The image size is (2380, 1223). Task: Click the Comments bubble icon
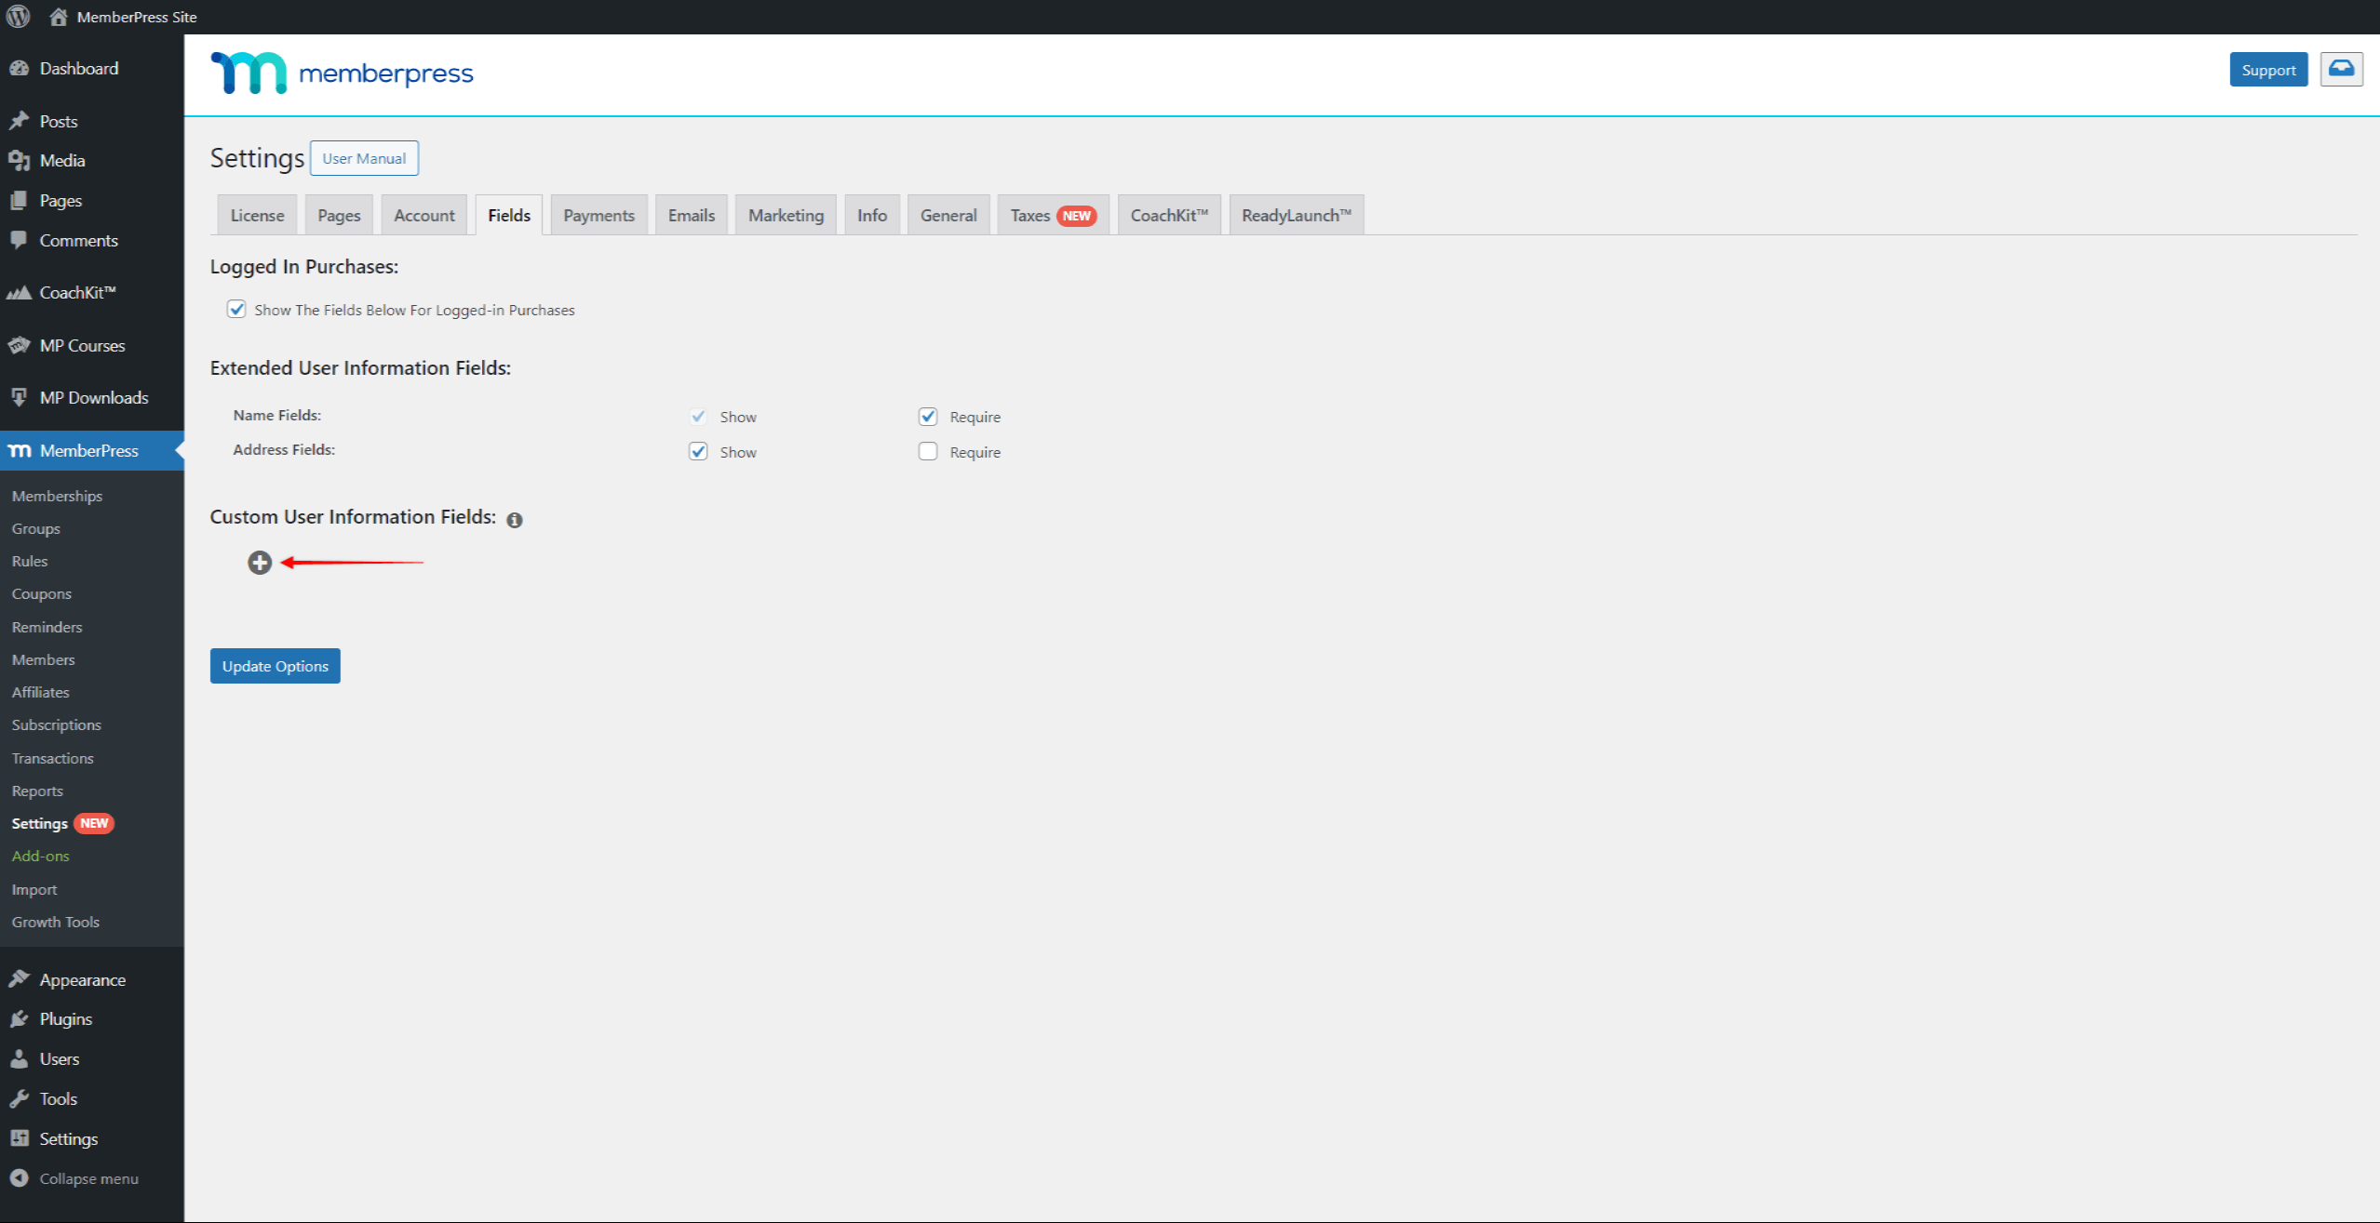pyautogui.click(x=20, y=240)
